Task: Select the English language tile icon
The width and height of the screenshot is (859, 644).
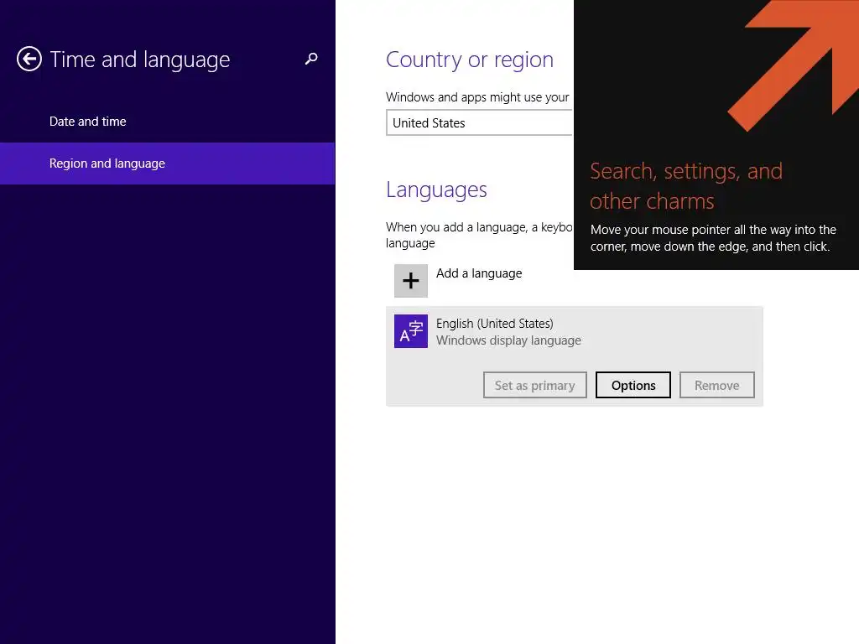Action: coord(411,331)
